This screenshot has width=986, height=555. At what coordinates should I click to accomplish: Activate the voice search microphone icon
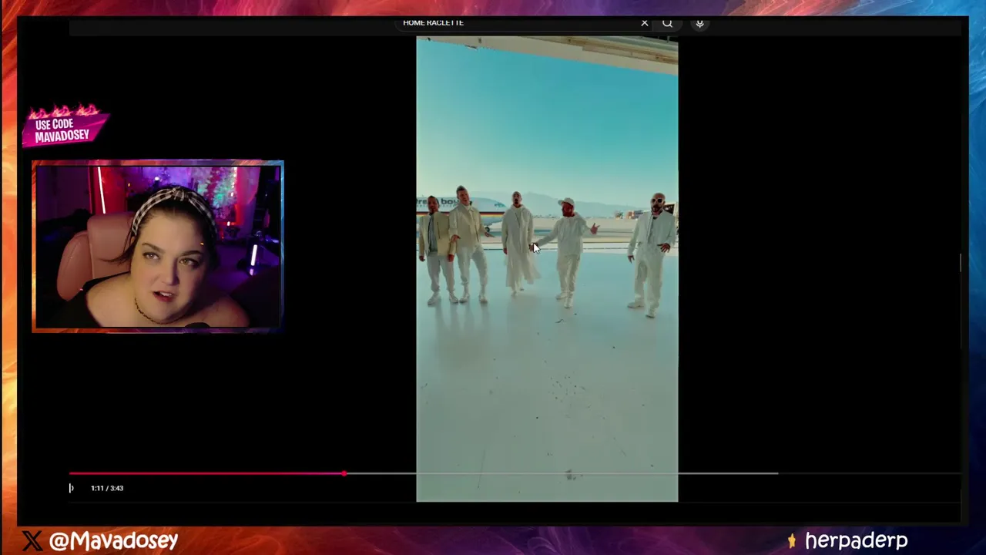[699, 23]
